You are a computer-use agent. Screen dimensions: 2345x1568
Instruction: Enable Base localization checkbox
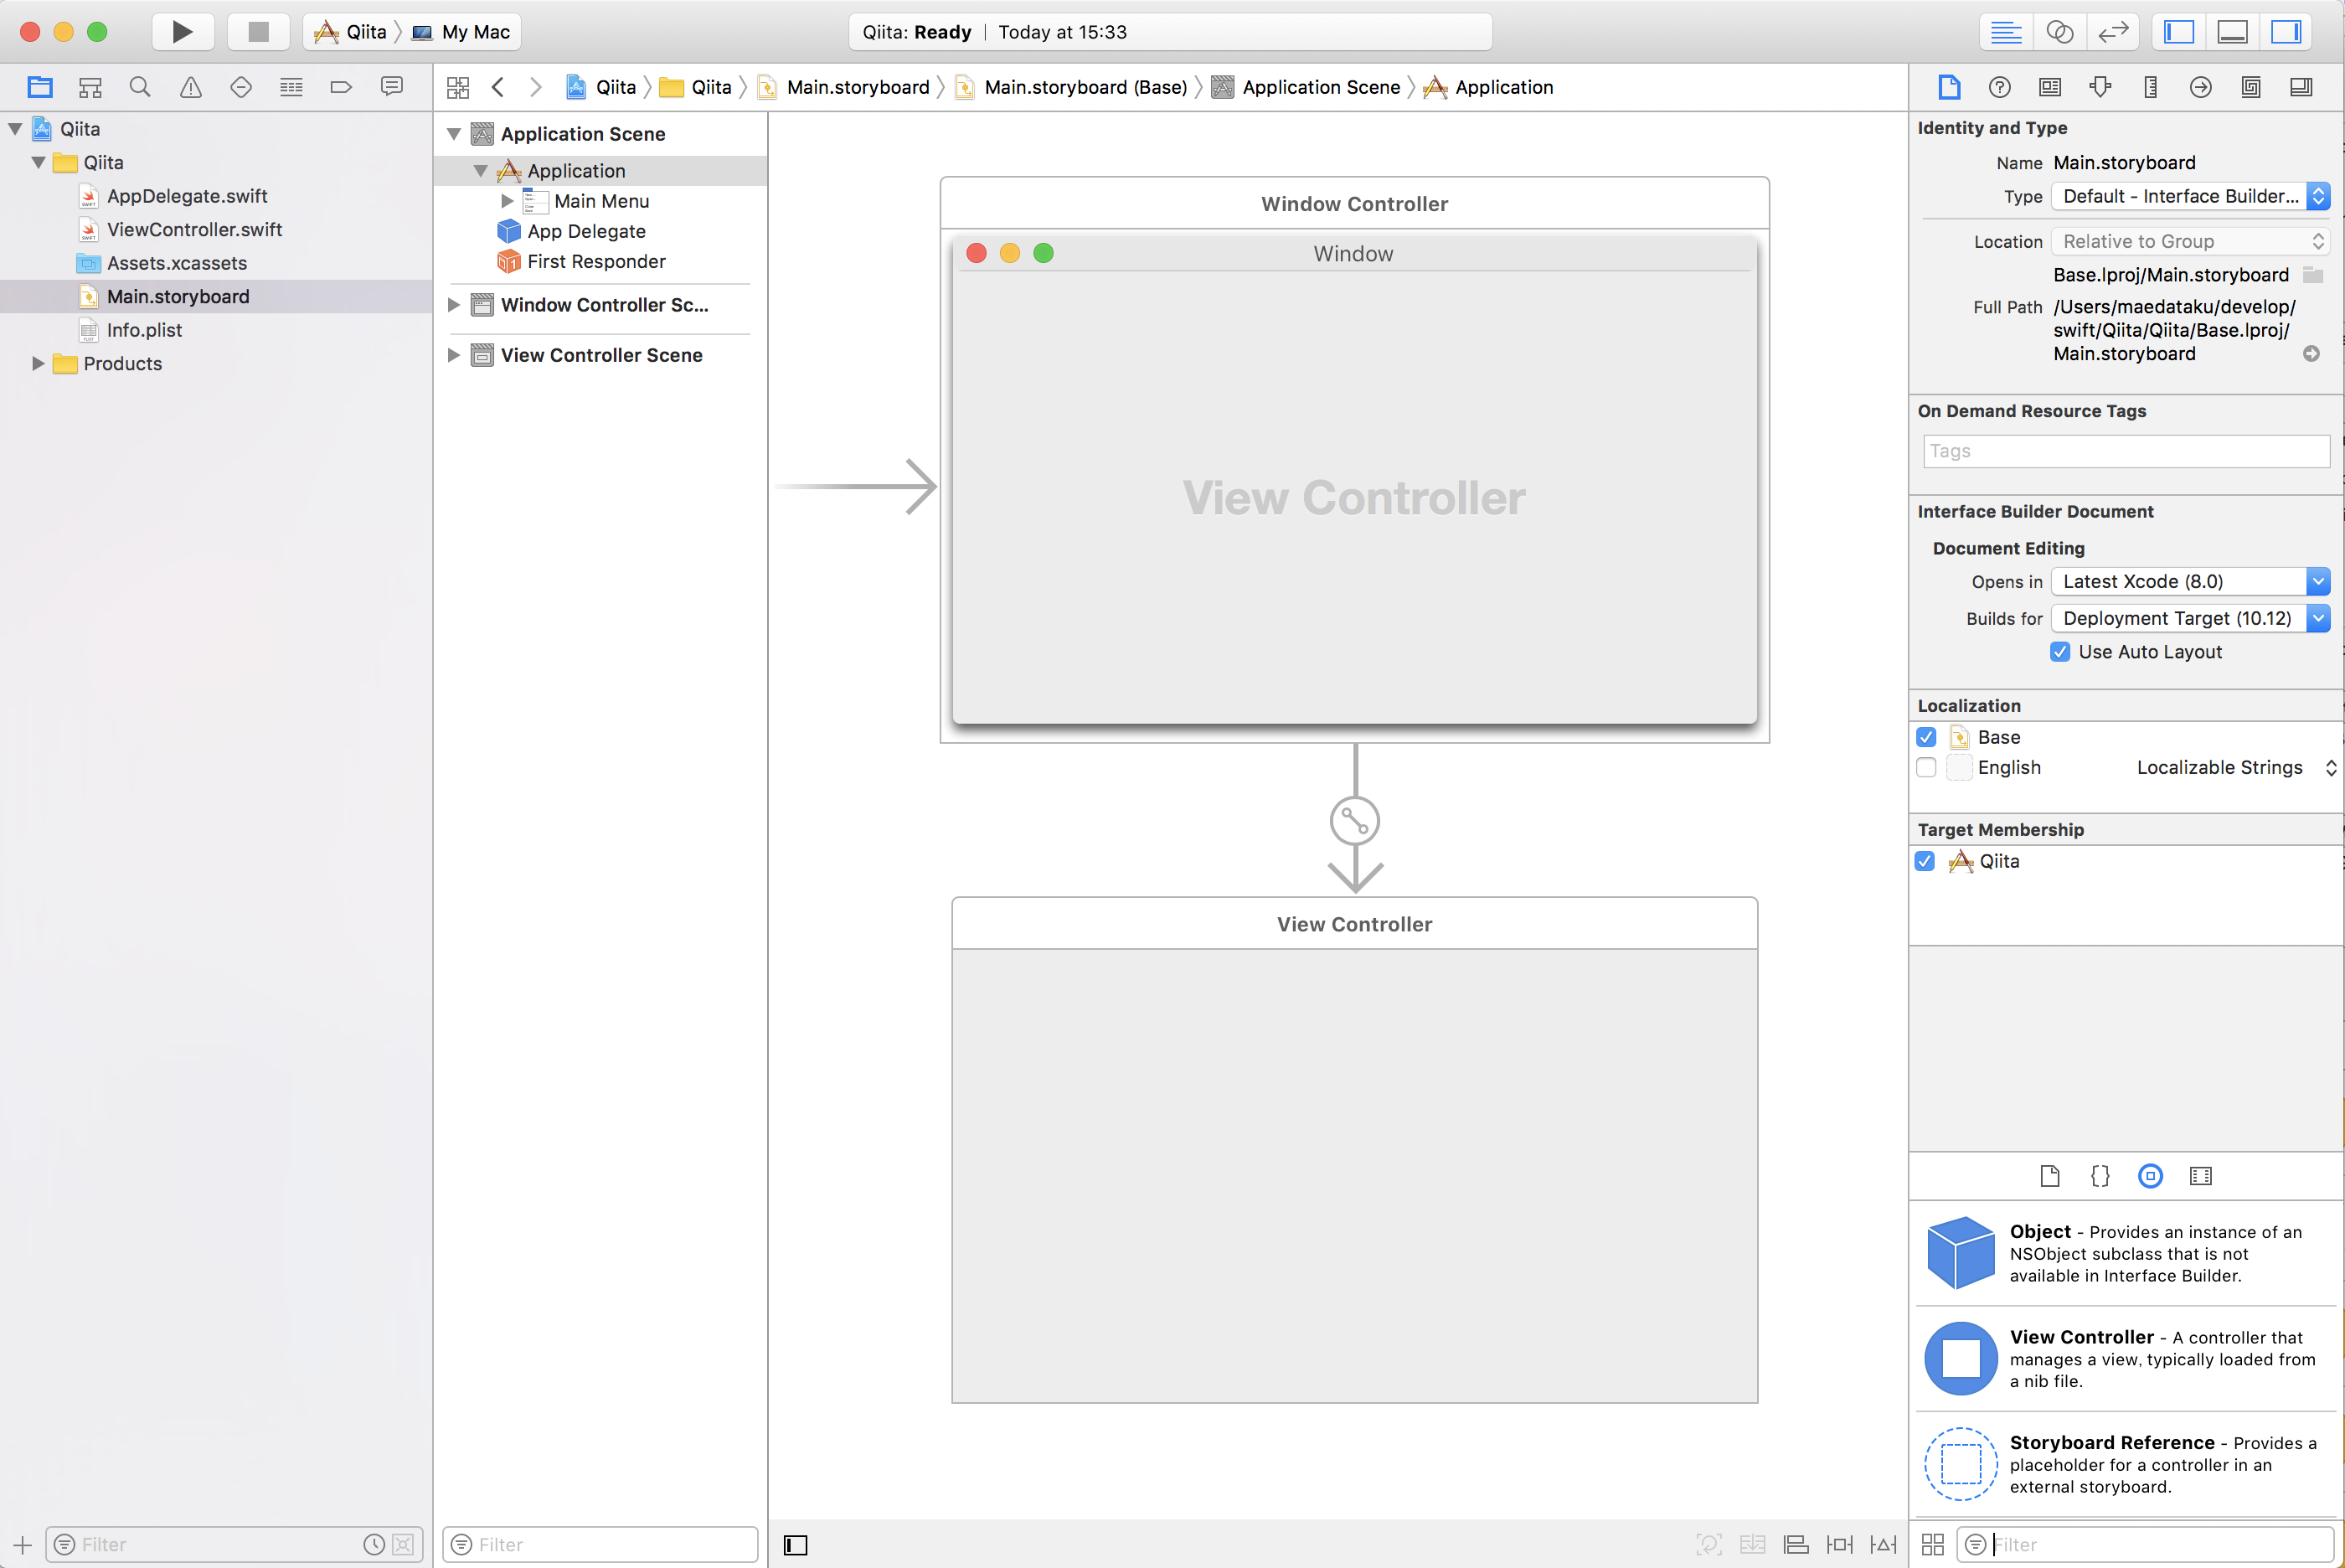point(1927,737)
